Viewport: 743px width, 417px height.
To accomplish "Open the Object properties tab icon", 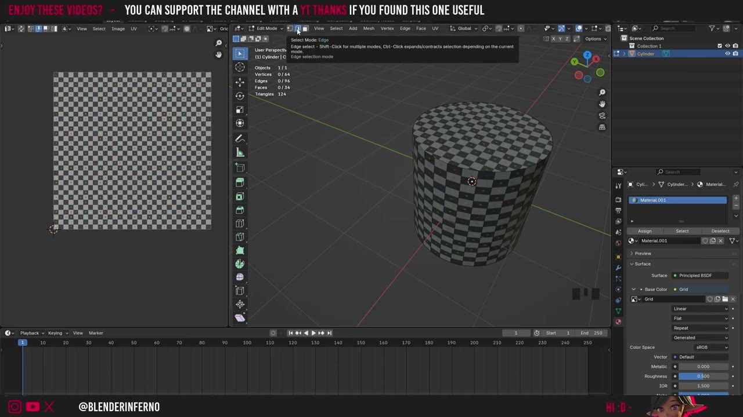I will coord(618,257).
